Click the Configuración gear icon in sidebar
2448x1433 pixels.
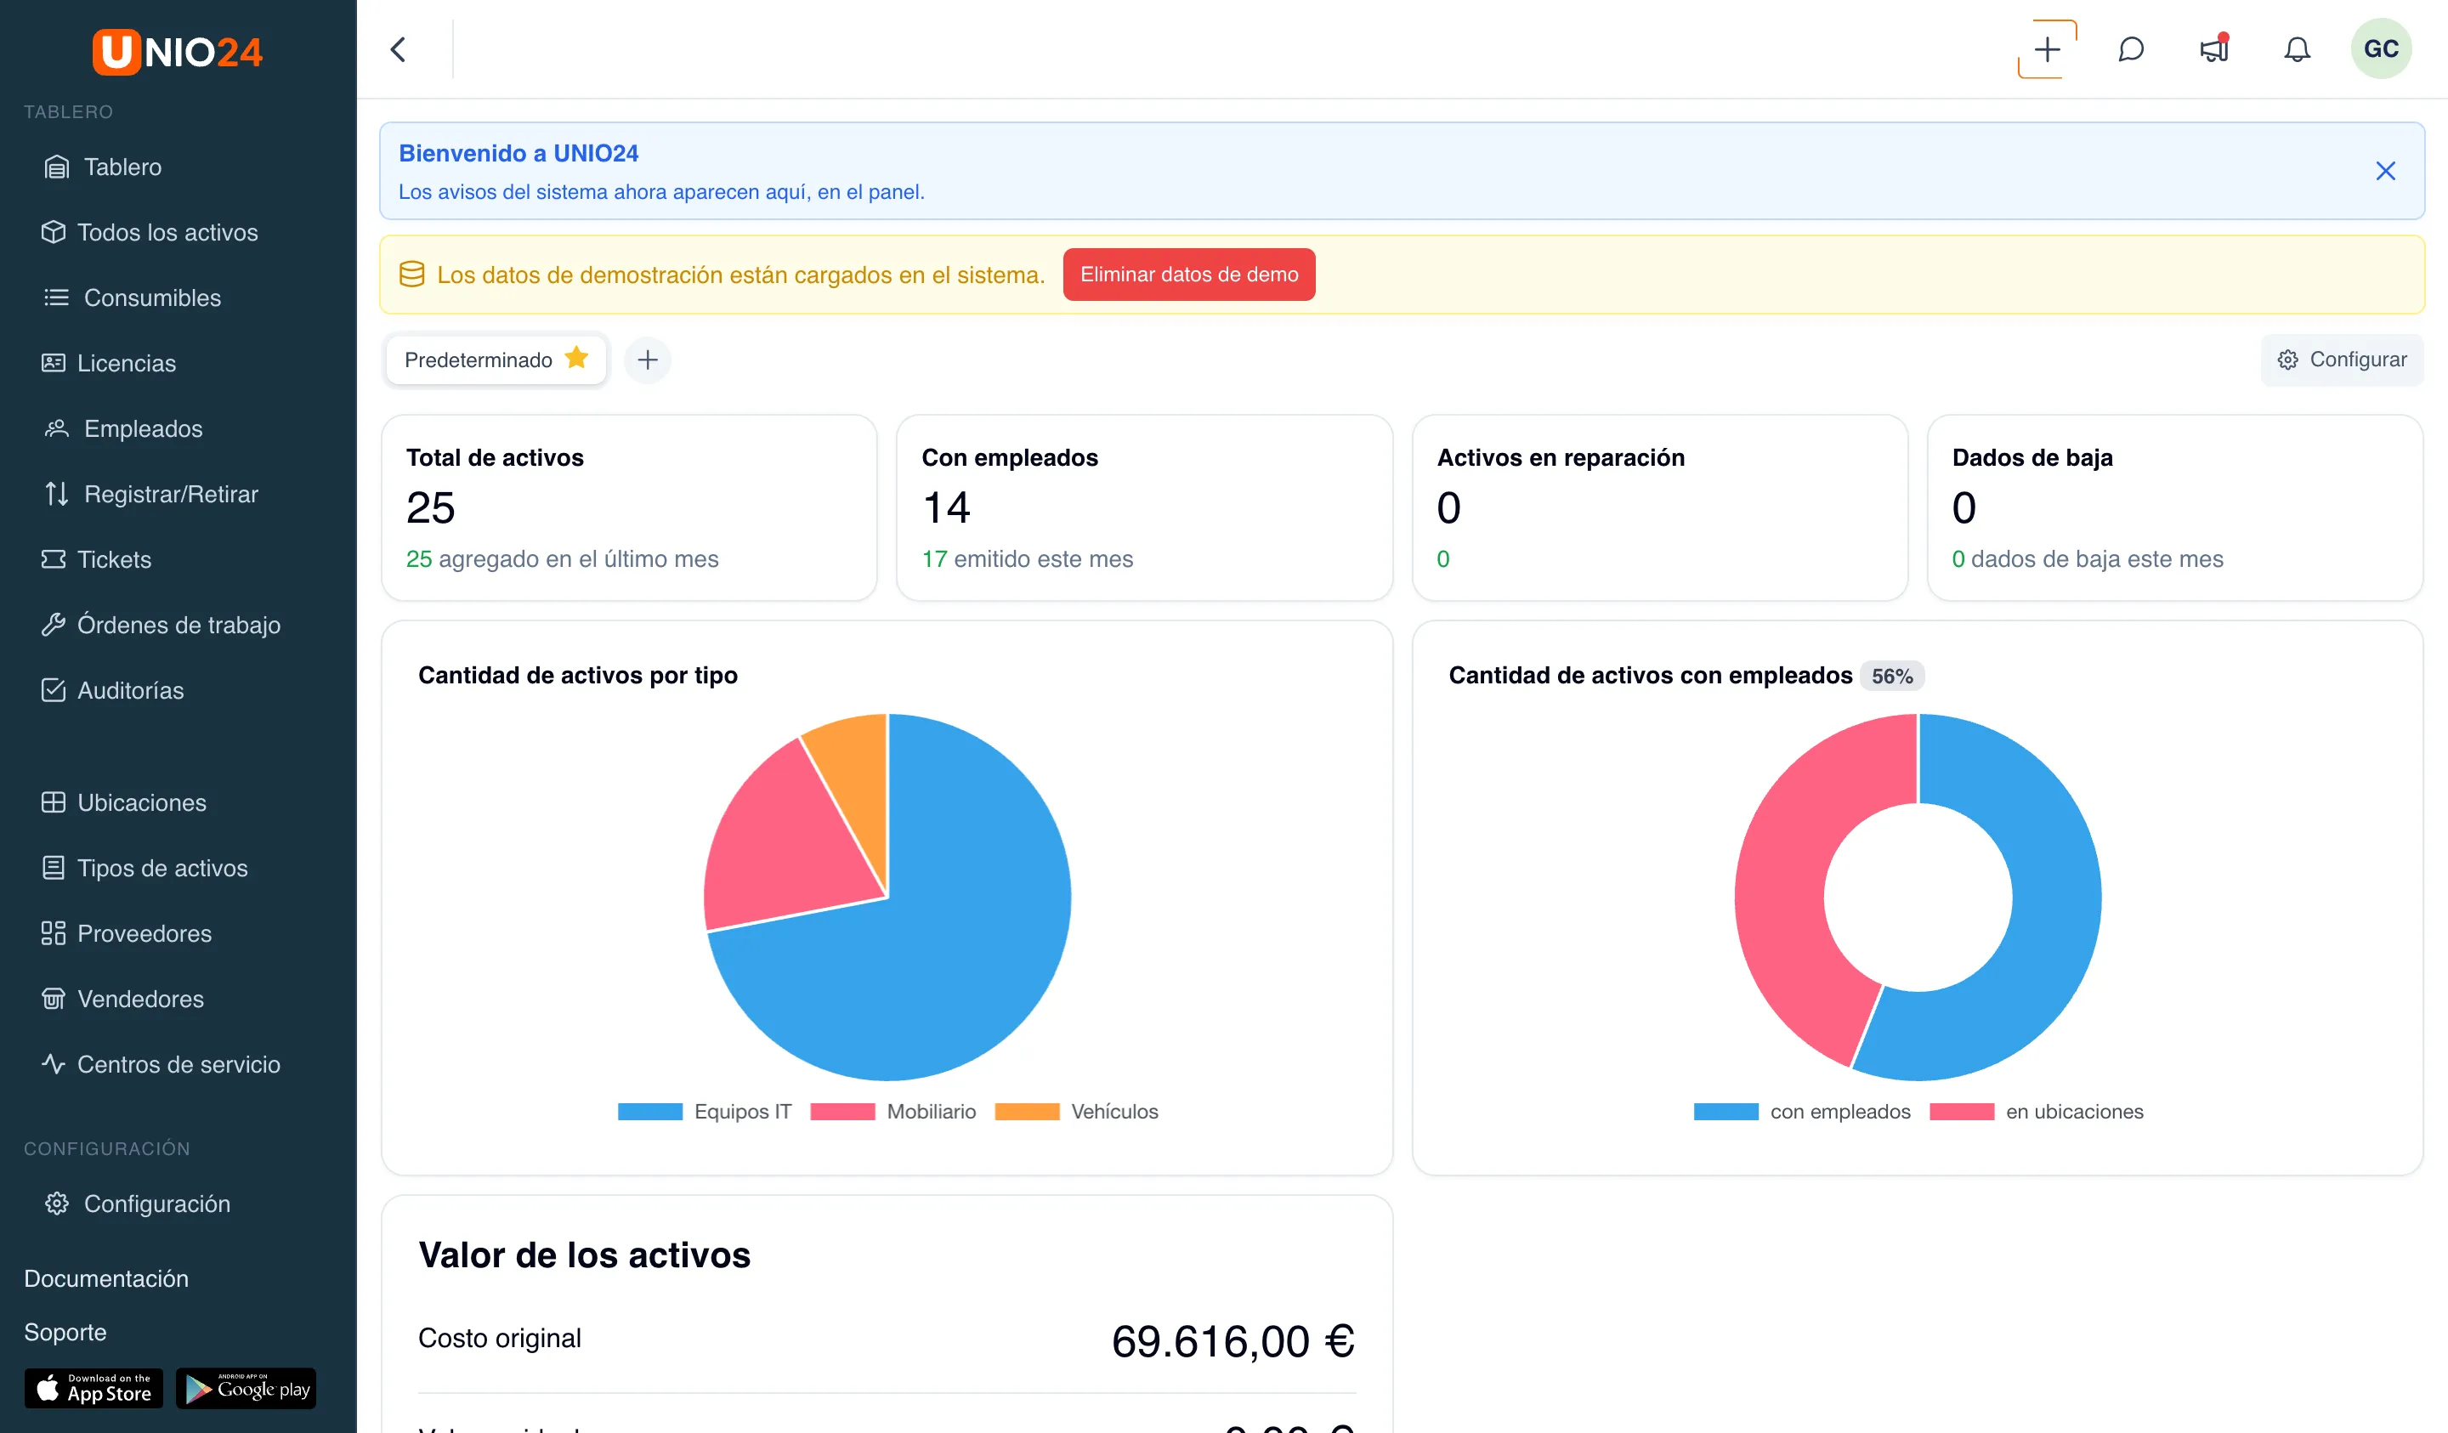[56, 1204]
